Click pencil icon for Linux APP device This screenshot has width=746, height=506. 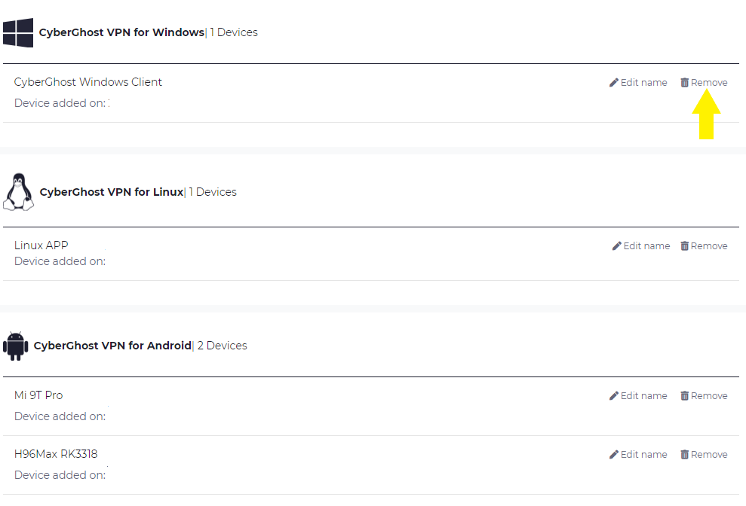(616, 246)
